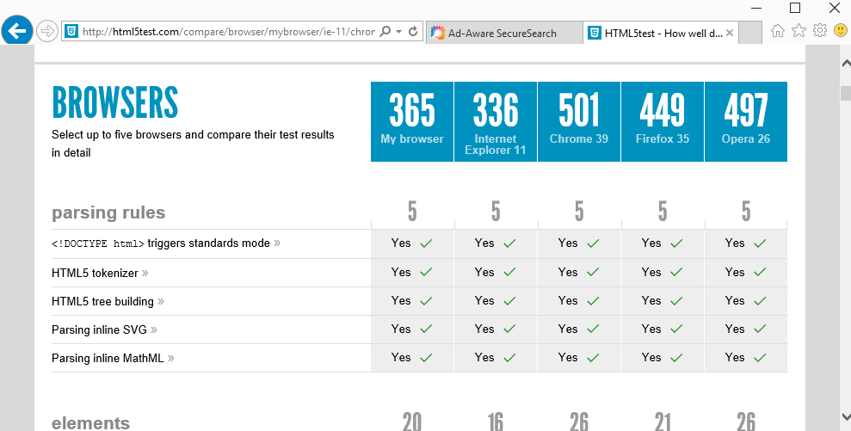Click Chrome checkmark in HTML5 tree building row

tap(593, 301)
